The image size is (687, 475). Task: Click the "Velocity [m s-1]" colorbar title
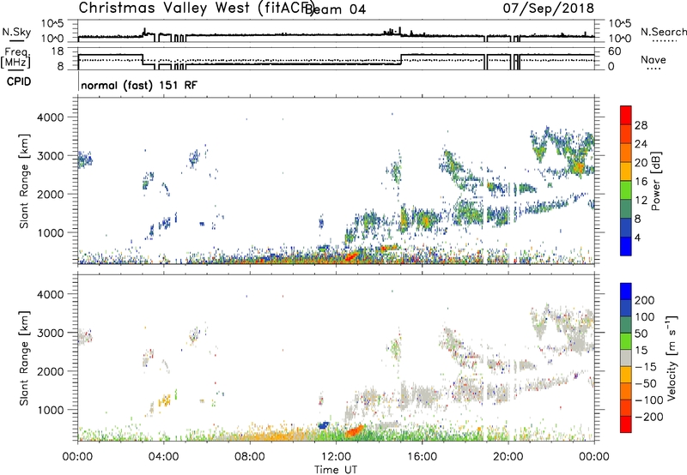click(x=672, y=358)
